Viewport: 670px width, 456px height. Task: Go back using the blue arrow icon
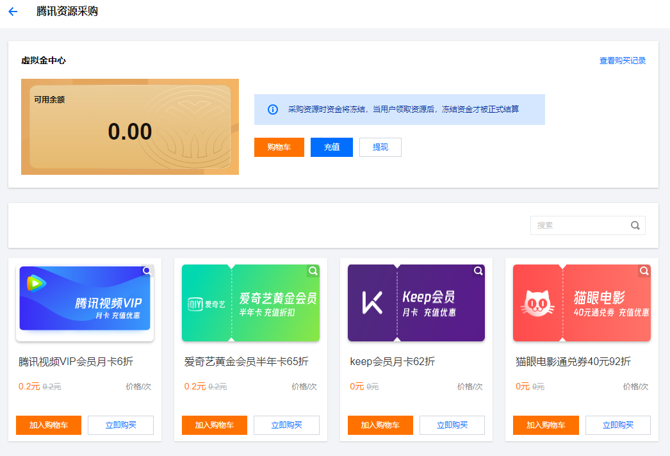(x=13, y=12)
